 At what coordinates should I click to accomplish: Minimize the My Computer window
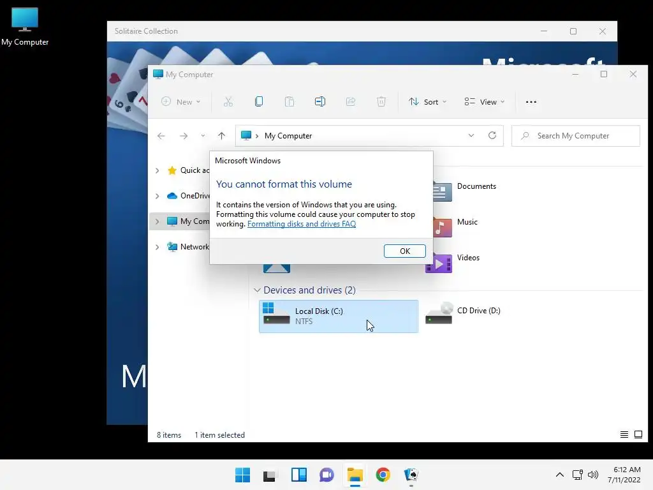[x=576, y=74]
